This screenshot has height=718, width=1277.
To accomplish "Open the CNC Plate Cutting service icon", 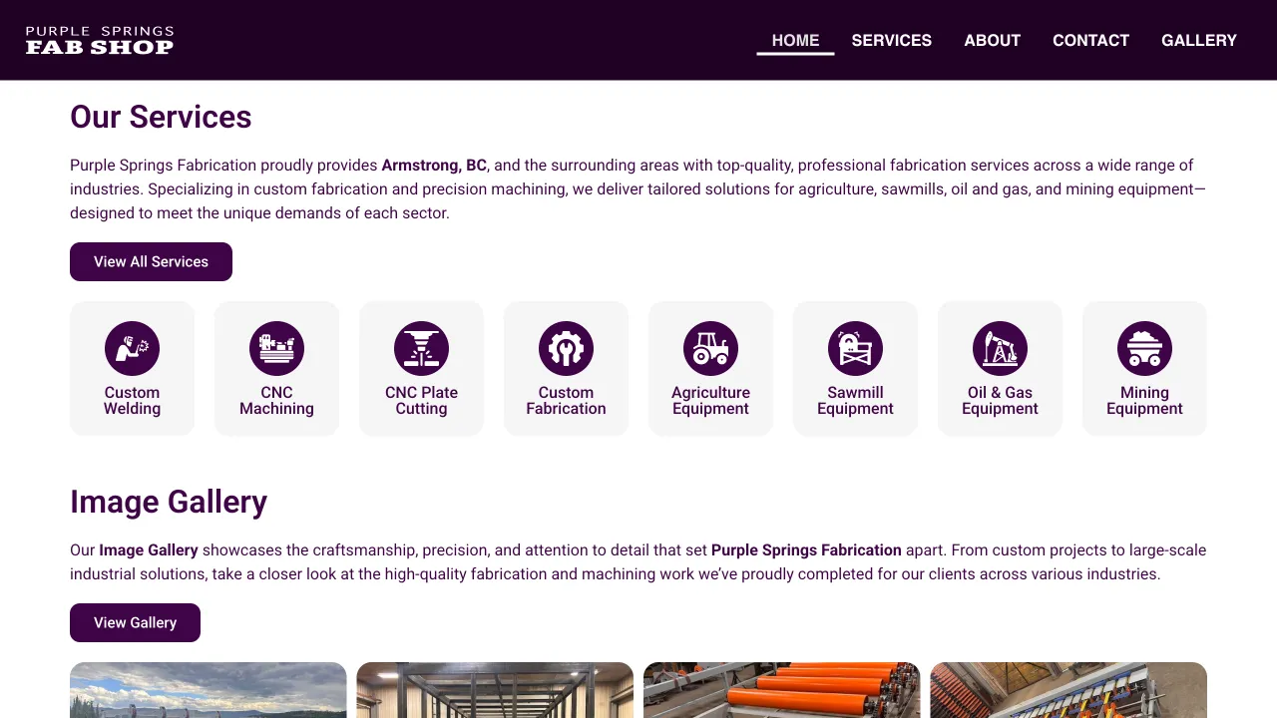I will click(x=421, y=349).
